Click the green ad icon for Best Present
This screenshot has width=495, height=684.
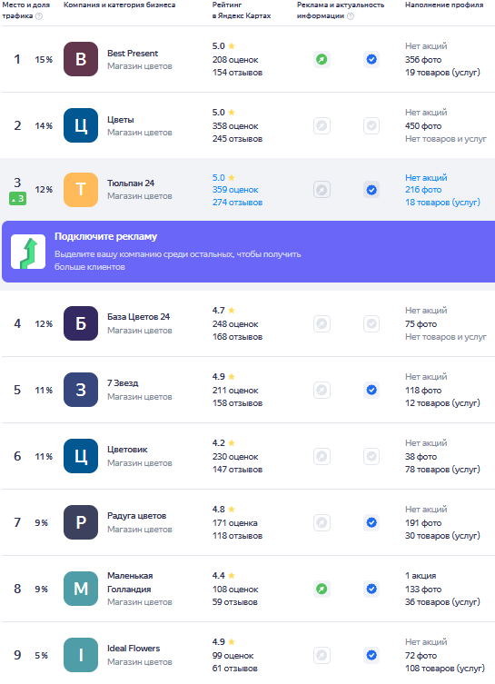[x=322, y=59]
